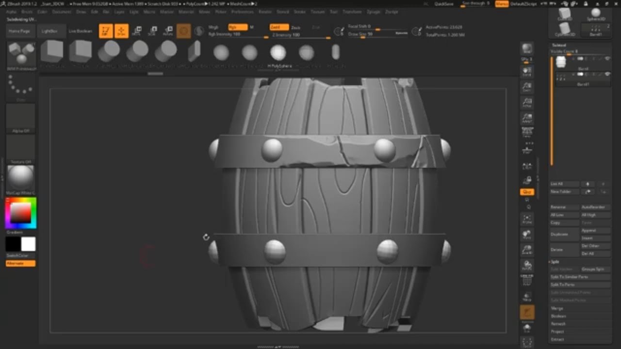Toggle visibility eye of second Barrel subtool
Image resolution: width=621 pixels, height=349 pixels.
coord(607,74)
